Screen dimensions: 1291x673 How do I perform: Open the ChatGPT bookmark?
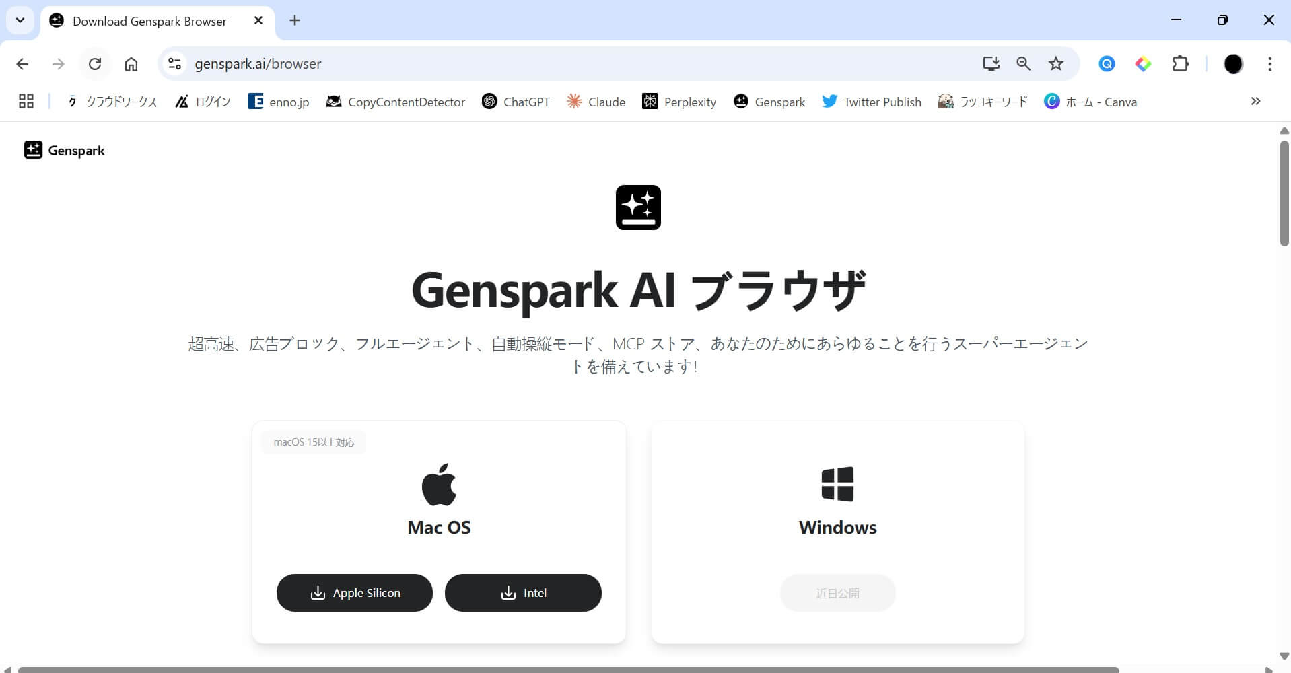point(516,102)
